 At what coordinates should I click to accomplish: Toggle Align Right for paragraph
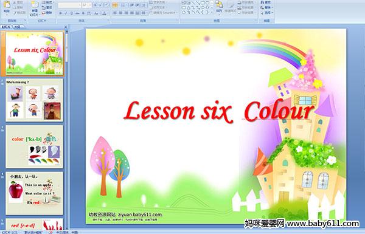click(126, 13)
